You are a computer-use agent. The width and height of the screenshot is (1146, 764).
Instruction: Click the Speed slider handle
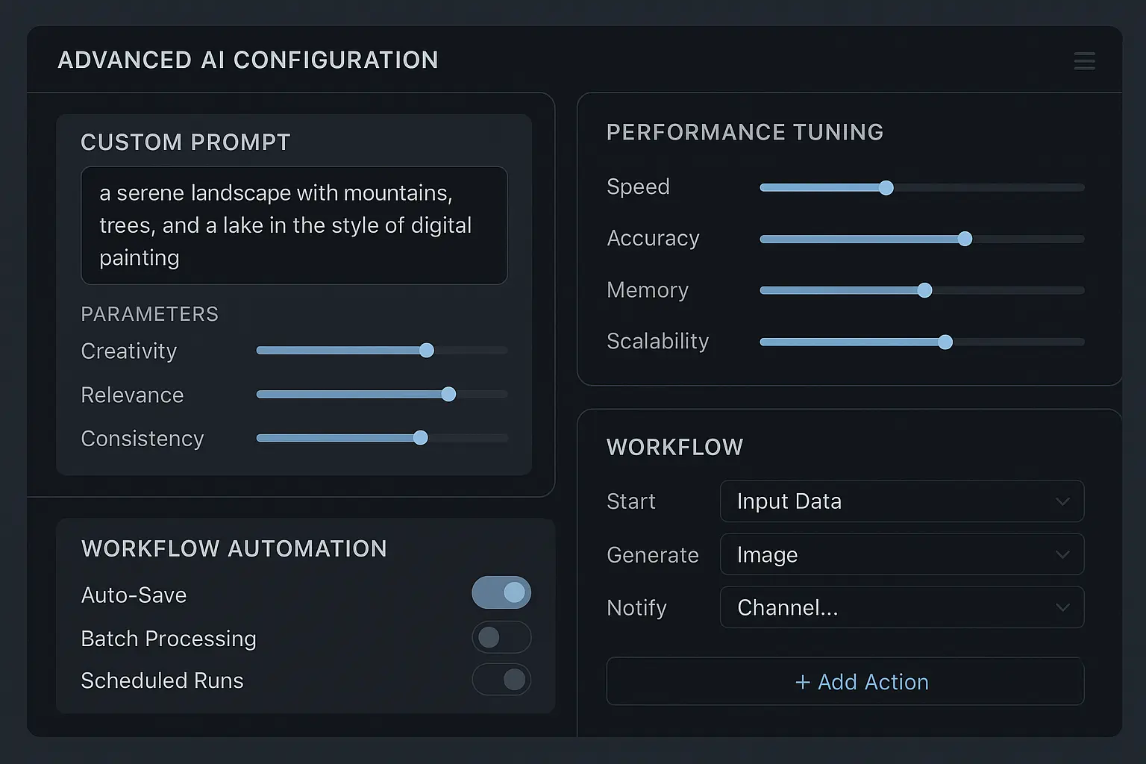(886, 187)
